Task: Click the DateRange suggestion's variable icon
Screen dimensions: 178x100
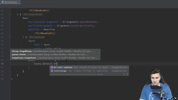Action: tap(52, 71)
